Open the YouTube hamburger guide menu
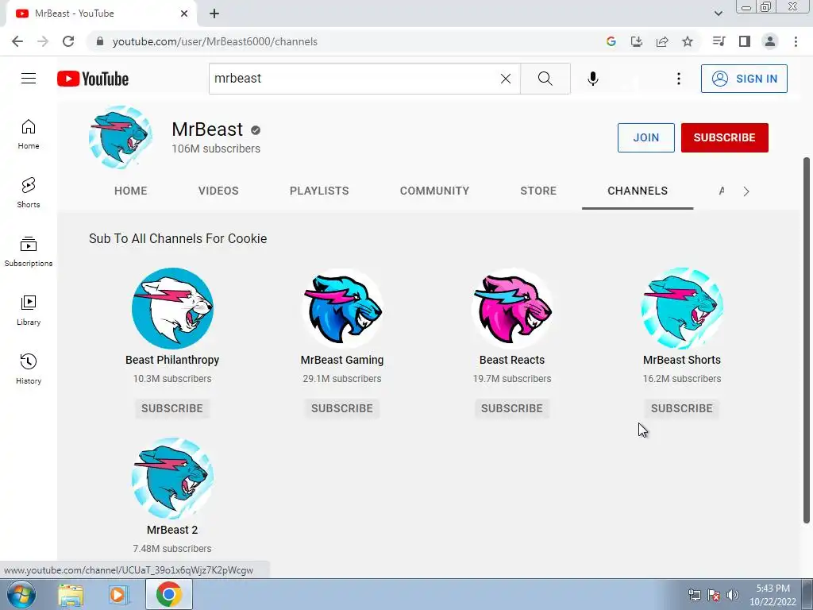The width and height of the screenshot is (813, 610). pyautogui.click(x=29, y=79)
